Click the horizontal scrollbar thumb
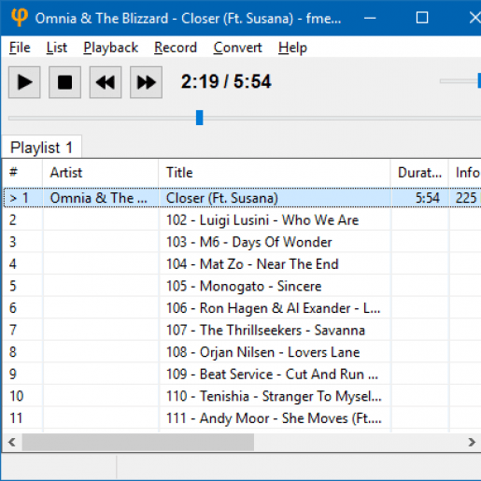Screen dimensions: 481x481 [138, 442]
